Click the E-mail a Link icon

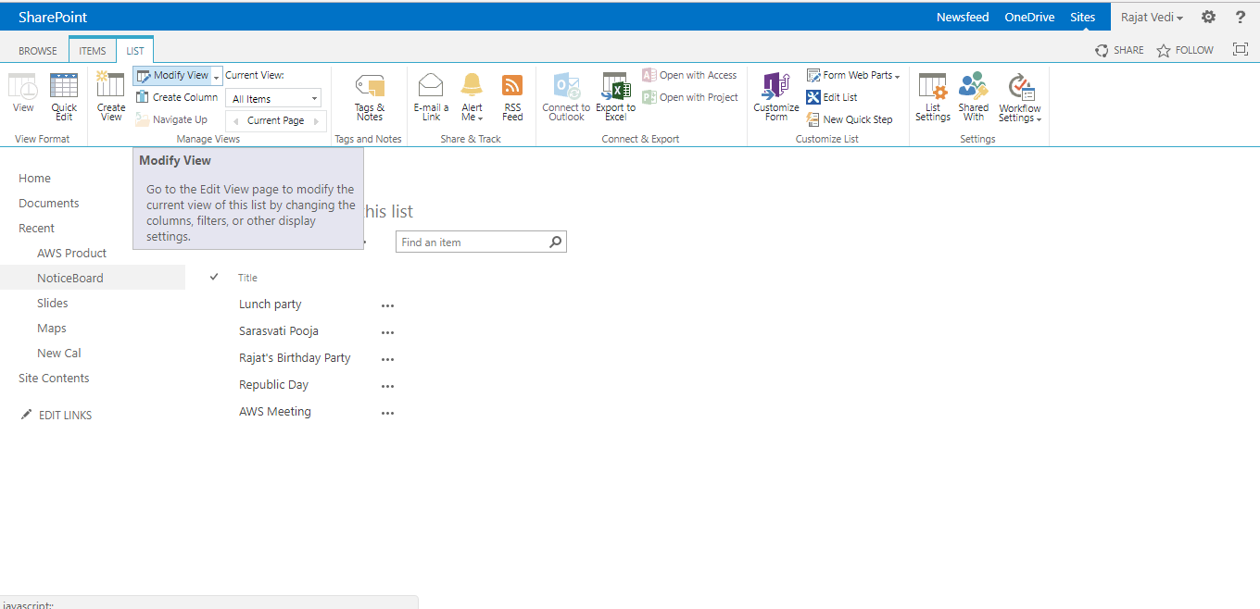click(x=430, y=96)
